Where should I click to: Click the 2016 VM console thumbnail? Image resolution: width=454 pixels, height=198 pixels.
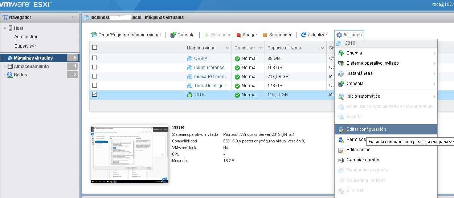pos(130,154)
